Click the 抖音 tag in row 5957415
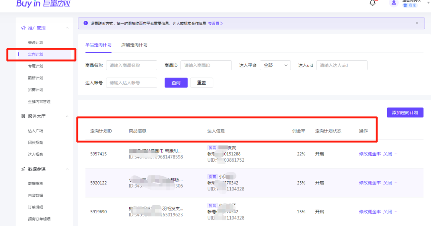 coord(212,148)
